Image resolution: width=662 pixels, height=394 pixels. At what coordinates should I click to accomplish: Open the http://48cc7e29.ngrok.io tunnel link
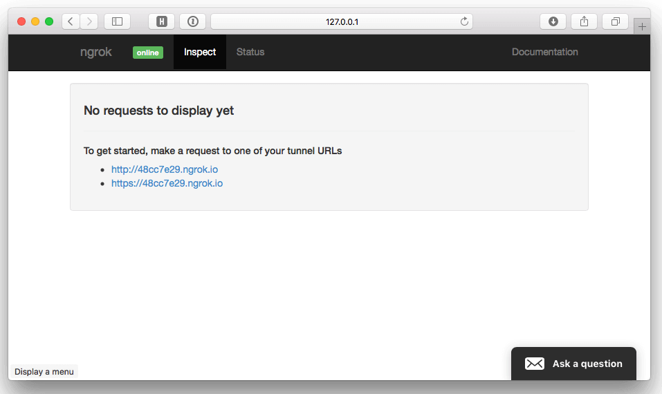point(165,169)
